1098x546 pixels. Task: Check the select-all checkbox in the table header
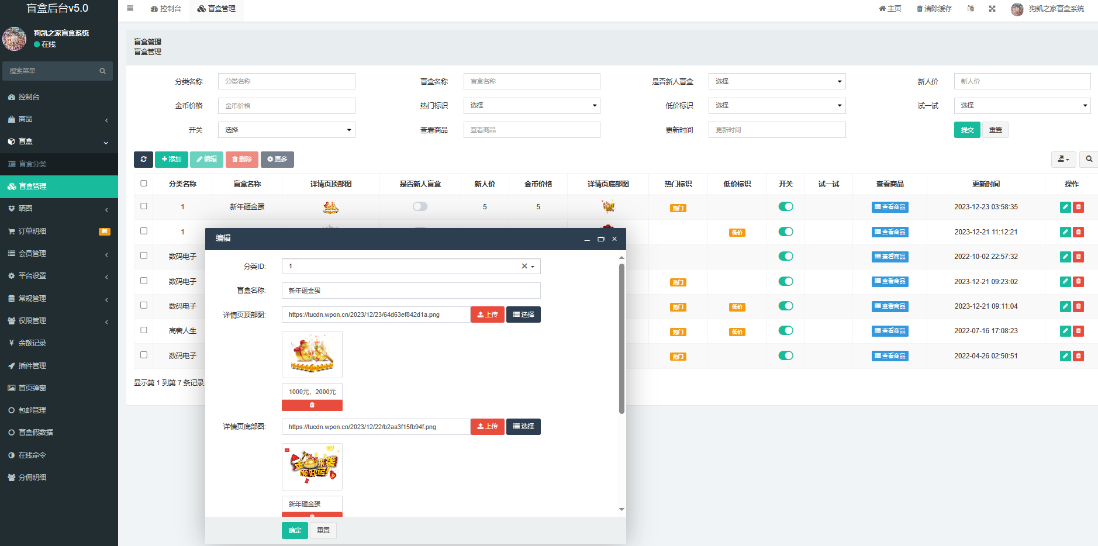[144, 184]
